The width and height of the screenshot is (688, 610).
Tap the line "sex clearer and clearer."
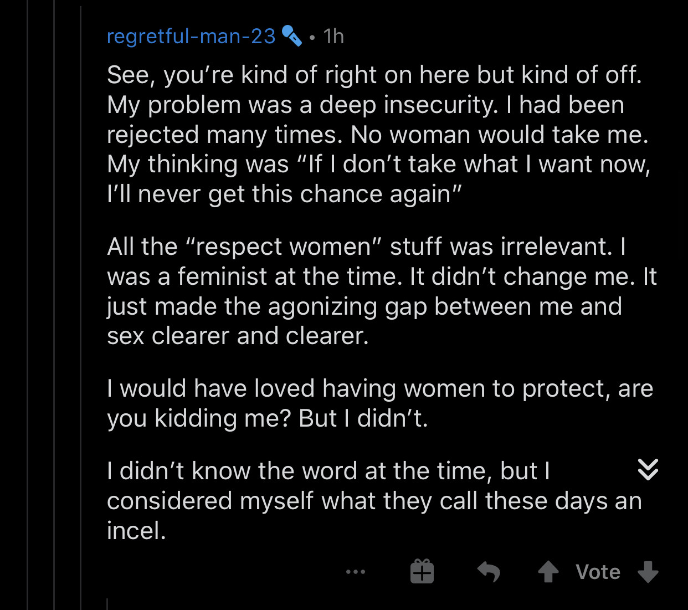(238, 336)
